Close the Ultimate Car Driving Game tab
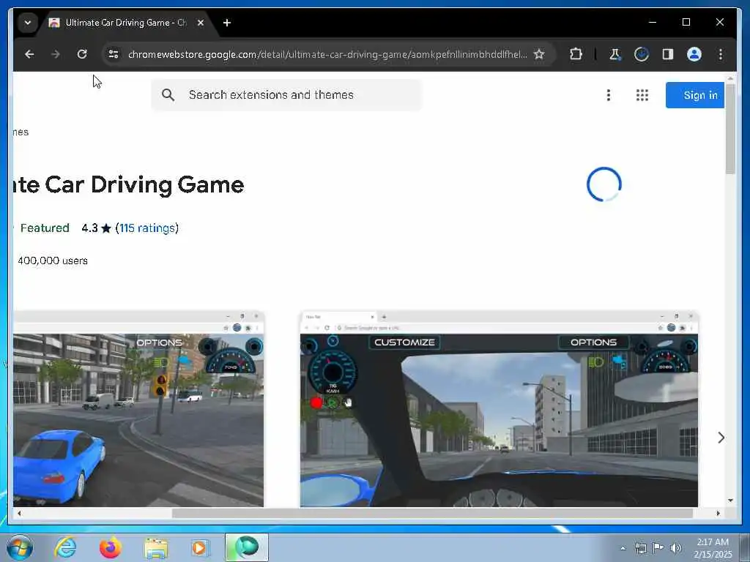750x562 pixels. (x=201, y=23)
